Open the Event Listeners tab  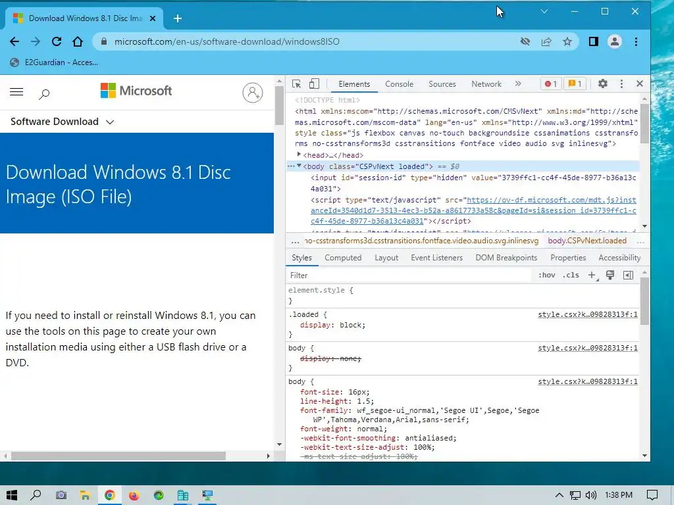(437, 258)
